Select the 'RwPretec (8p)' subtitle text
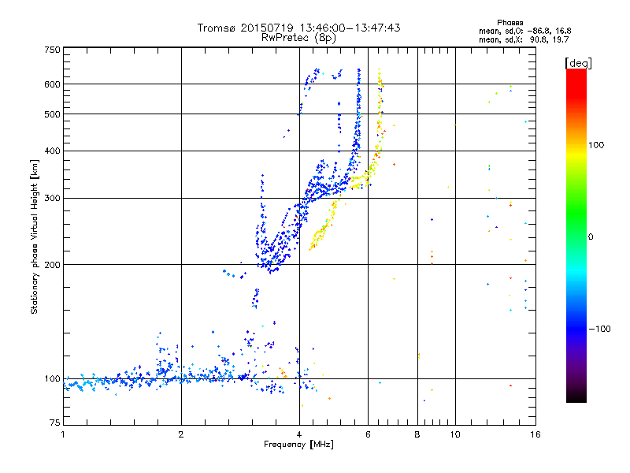 click(298, 38)
